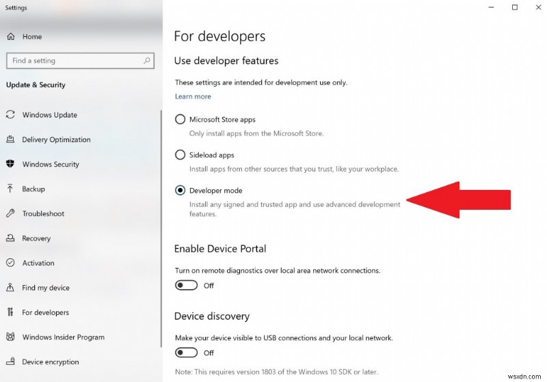
Task: Click the Windows Security shield icon
Action: tap(10, 164)
